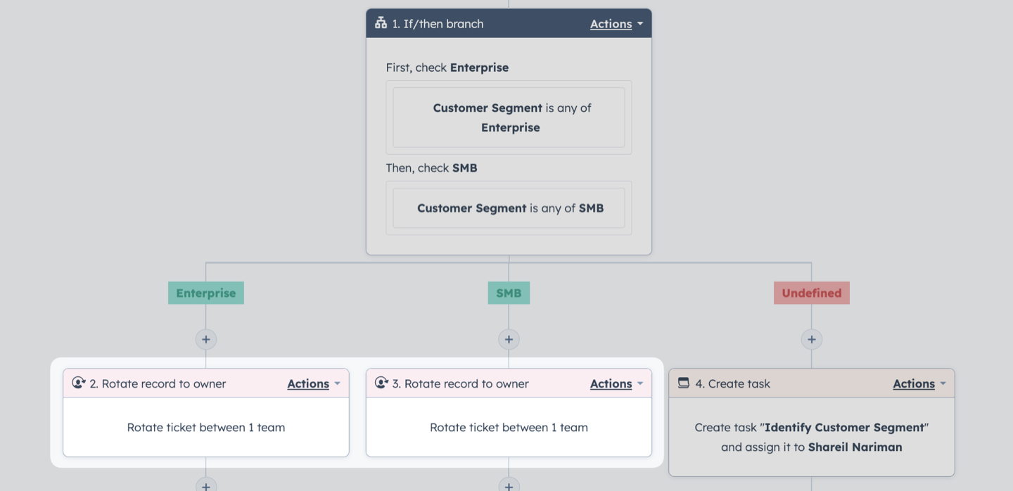Select the Enterprise branch label
This screenshot has height=491, width=1013.
206,293
